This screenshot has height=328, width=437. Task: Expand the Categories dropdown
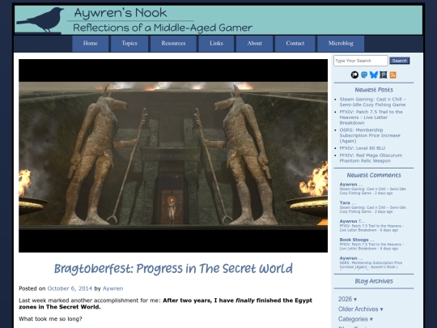pos(355,319)
